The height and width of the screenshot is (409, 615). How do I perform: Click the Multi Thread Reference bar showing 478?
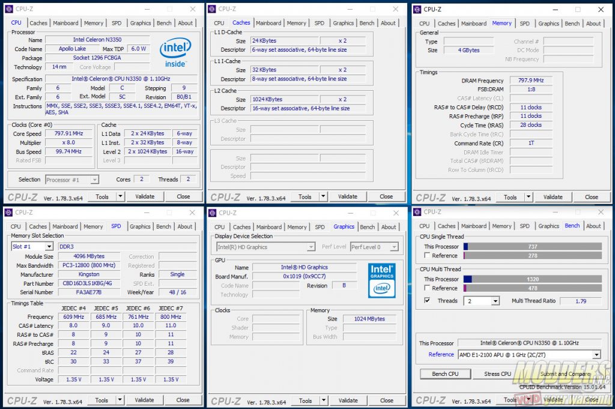(533, 288)
